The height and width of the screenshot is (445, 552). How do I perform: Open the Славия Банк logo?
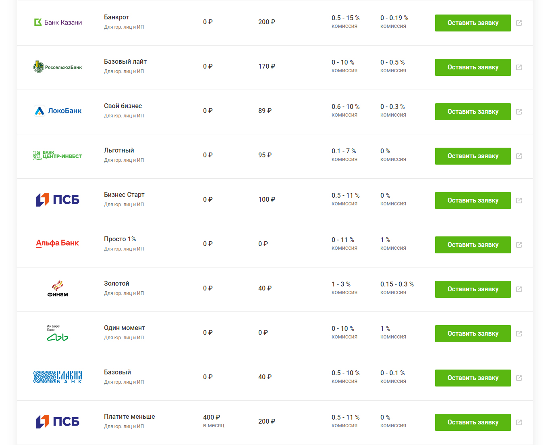(x=57, y=377)
